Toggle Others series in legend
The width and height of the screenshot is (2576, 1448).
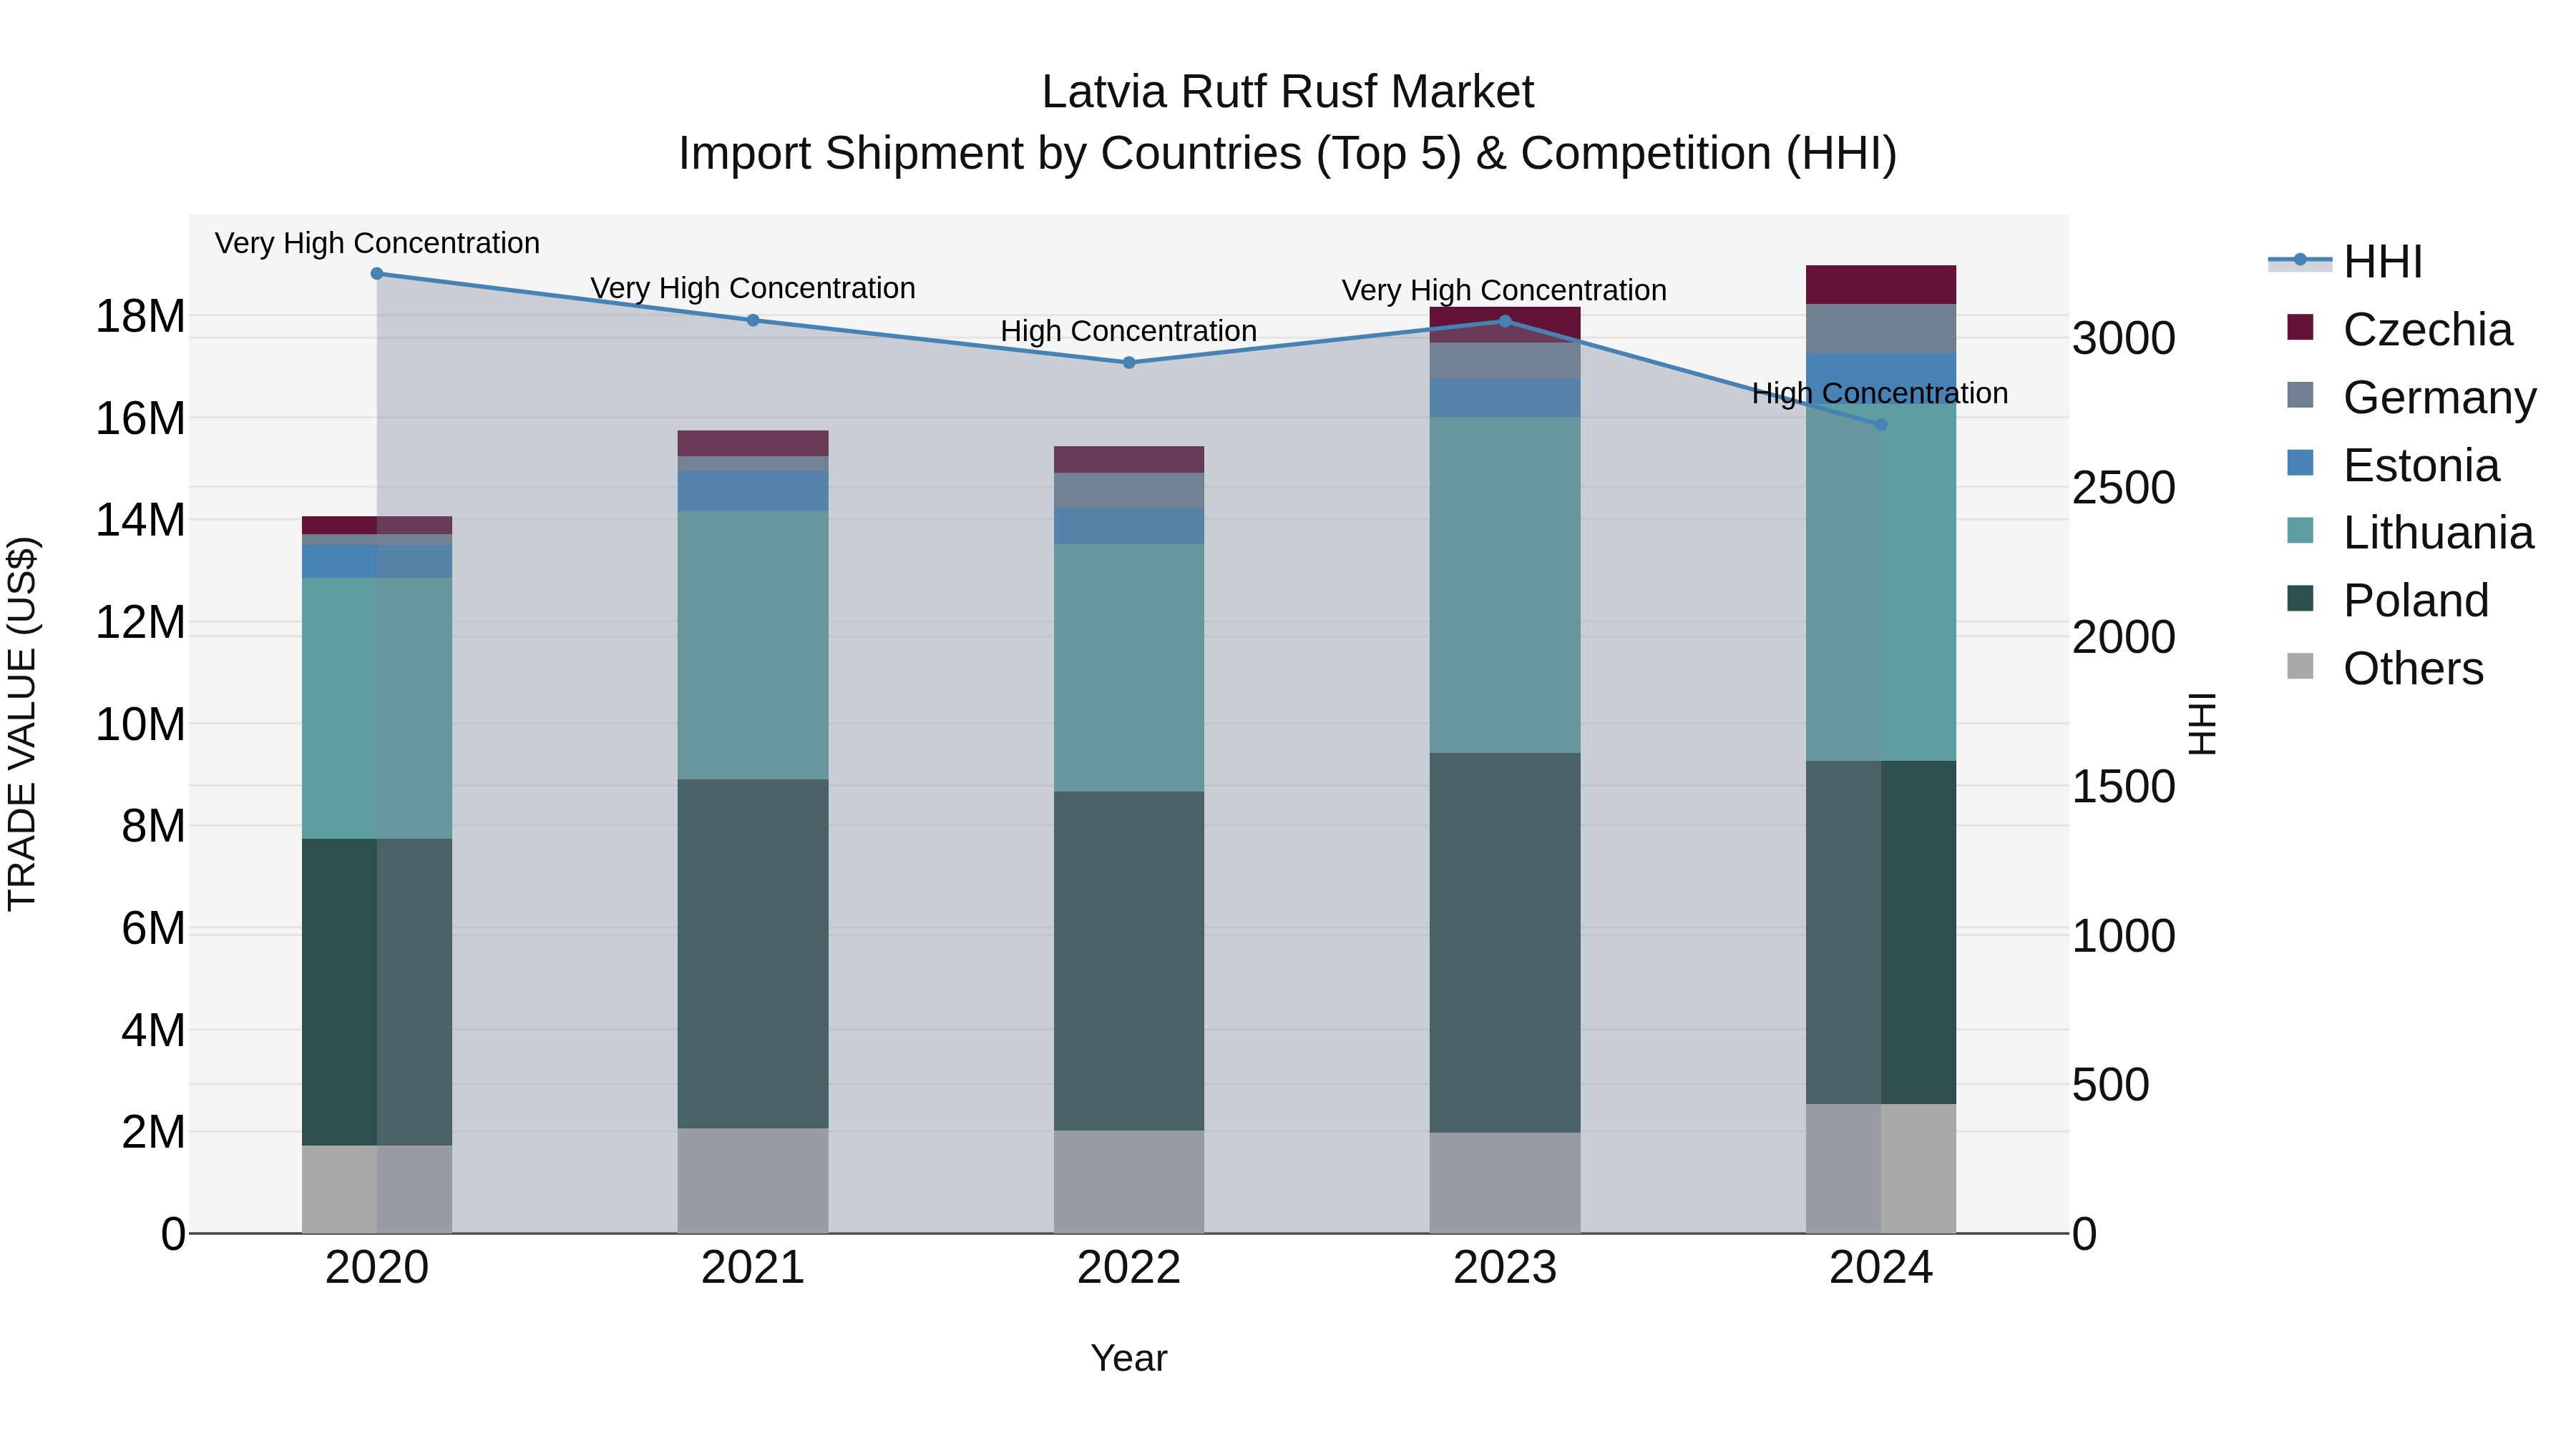coord(2385,668)
